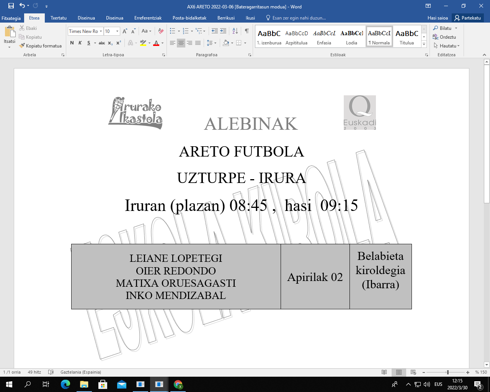
Task: Apply paragraph shading bucket icon
Action: [226, 43]
